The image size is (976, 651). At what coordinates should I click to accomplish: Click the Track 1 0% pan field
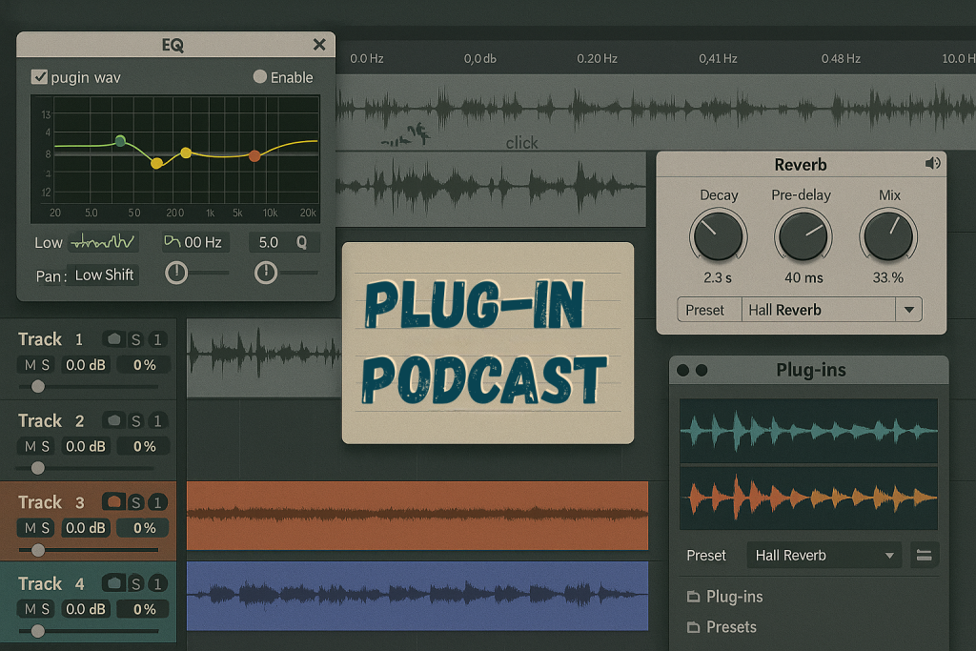point(144,365)
